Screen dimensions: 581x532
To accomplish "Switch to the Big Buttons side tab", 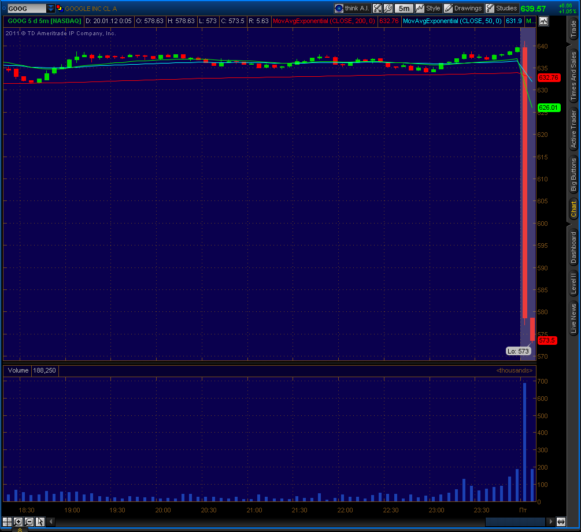I will [x=573, y=174].
